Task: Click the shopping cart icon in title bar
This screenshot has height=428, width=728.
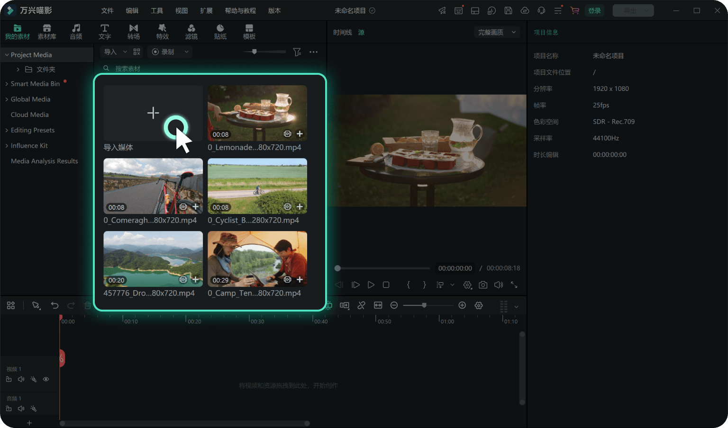Action: (x=575, y=10)
